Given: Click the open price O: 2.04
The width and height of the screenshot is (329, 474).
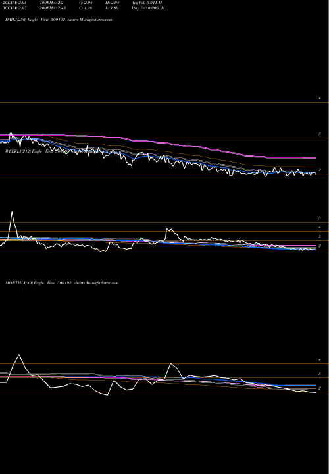Looking at the screenshot, I should 86,3.
